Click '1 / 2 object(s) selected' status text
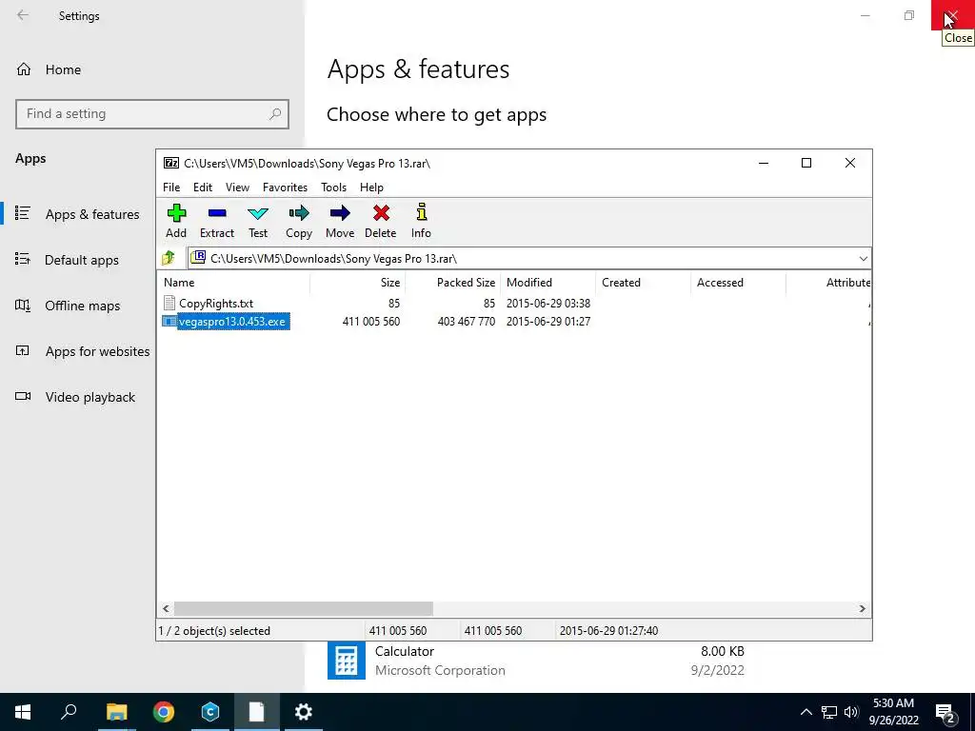Image resolution: width=975 pixels, height=731 pixels. click(x=214, y=630)
